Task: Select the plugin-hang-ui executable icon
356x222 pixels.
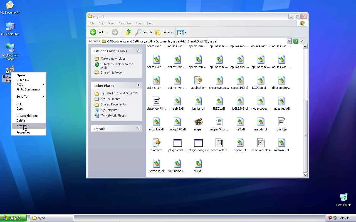Action: coord(198,143)
